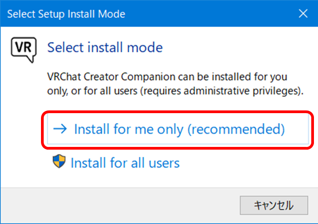Click the word "recommended" in the first option

[236, 129]
